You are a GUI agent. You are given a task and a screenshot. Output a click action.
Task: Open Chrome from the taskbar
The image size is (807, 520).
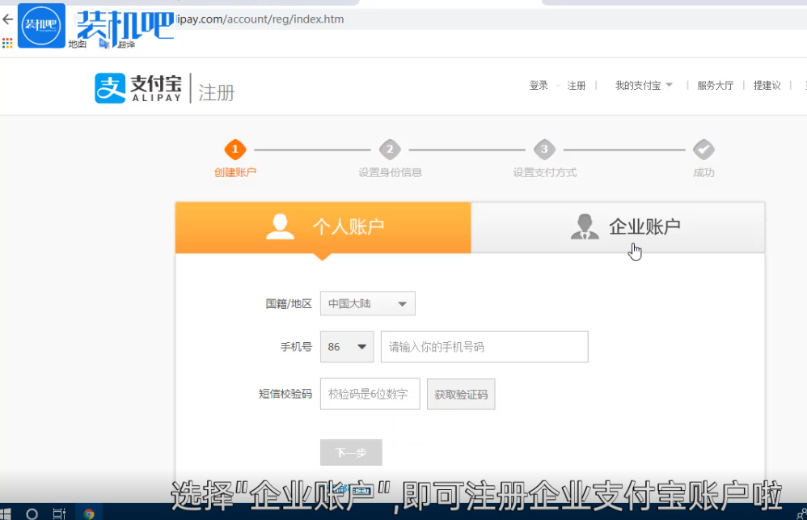91,511
